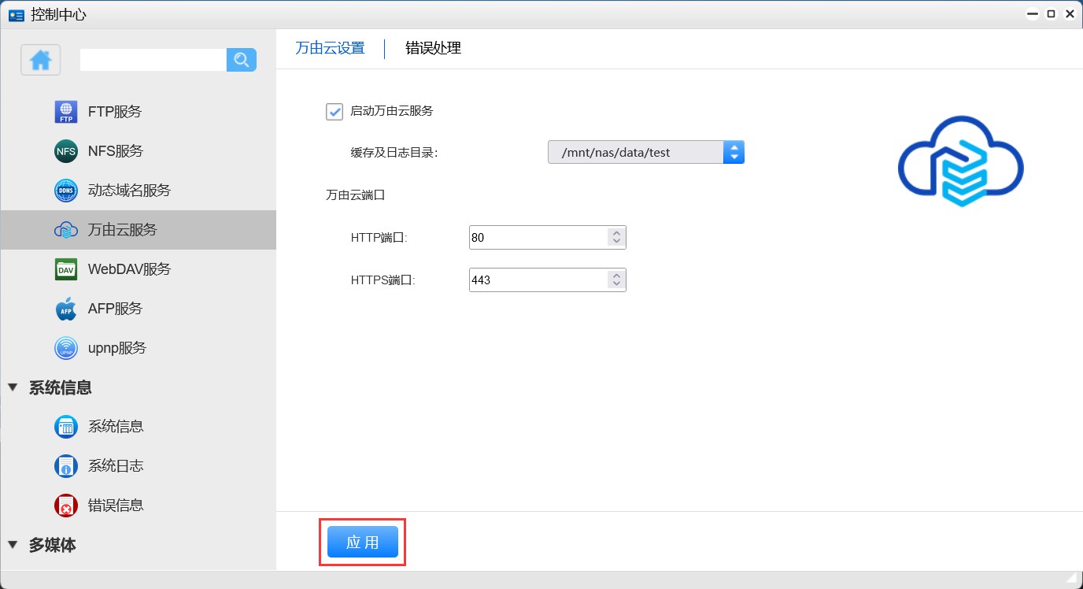
Task: Switch to 万由云设置 tab
Action: (330, 48)
